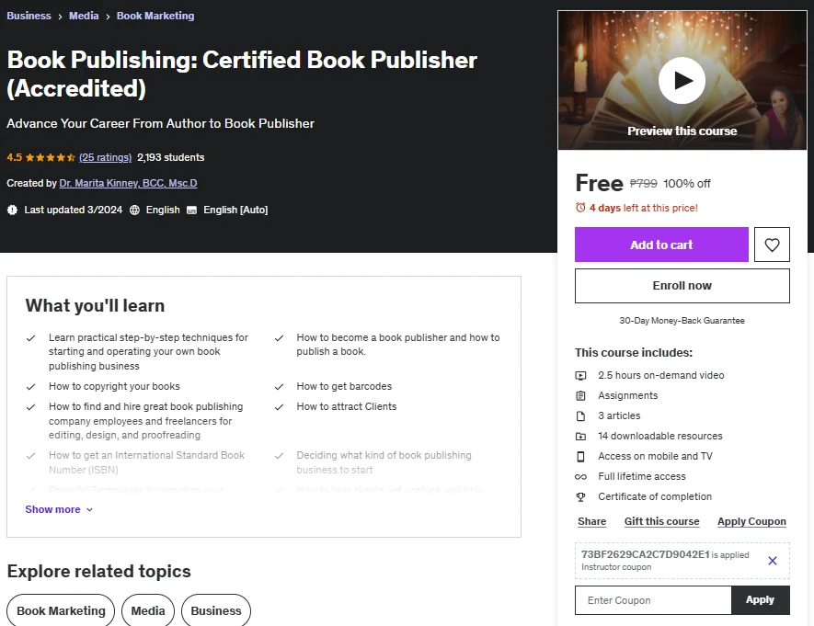Click the 'Advance Your Career' subtitle text
Image resolution: width=814 pixels, height=626 pixels.
coord(160,123)
